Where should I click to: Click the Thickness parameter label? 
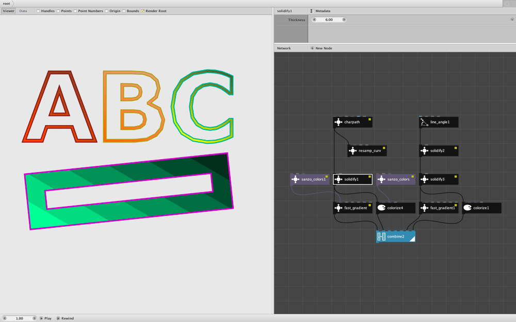[x=297, y=20]
